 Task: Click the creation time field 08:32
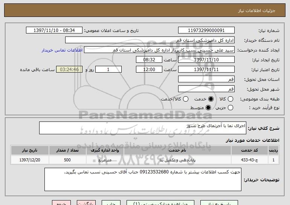tap(149, 60)
